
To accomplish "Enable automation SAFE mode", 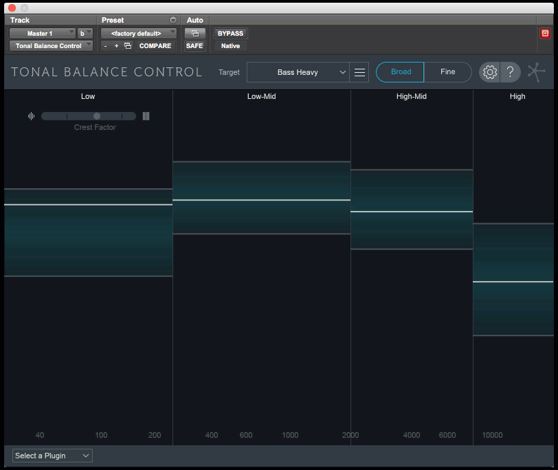I will pos(194,46).
